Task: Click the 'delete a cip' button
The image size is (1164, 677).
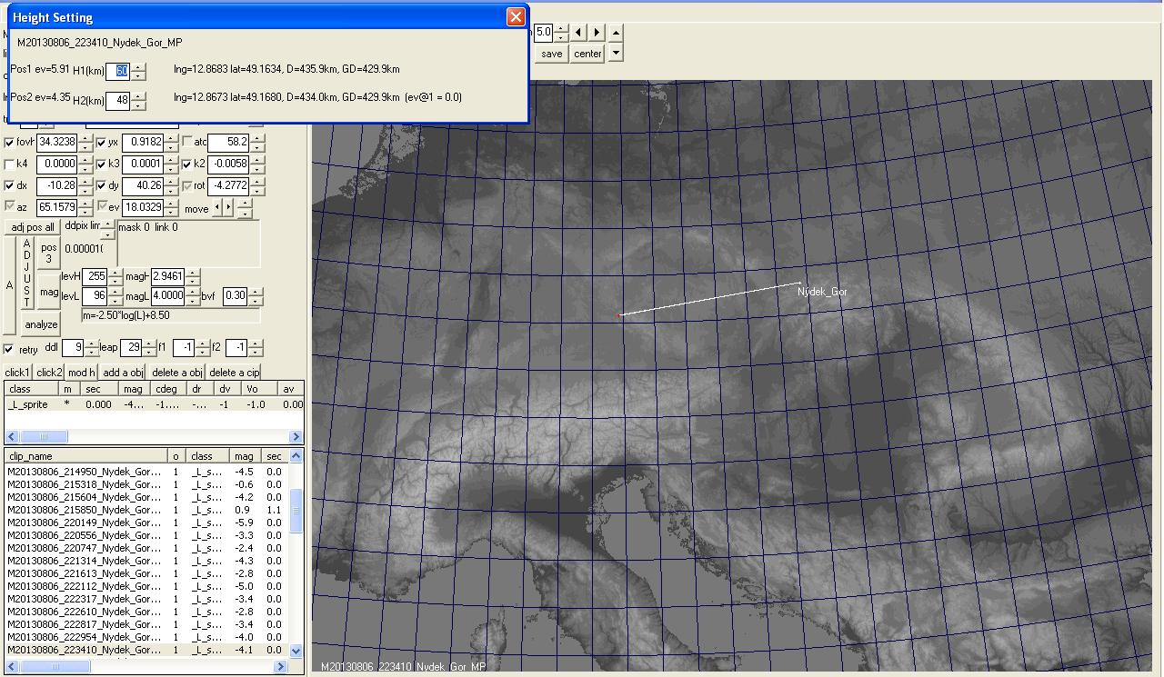Action: 235,373
